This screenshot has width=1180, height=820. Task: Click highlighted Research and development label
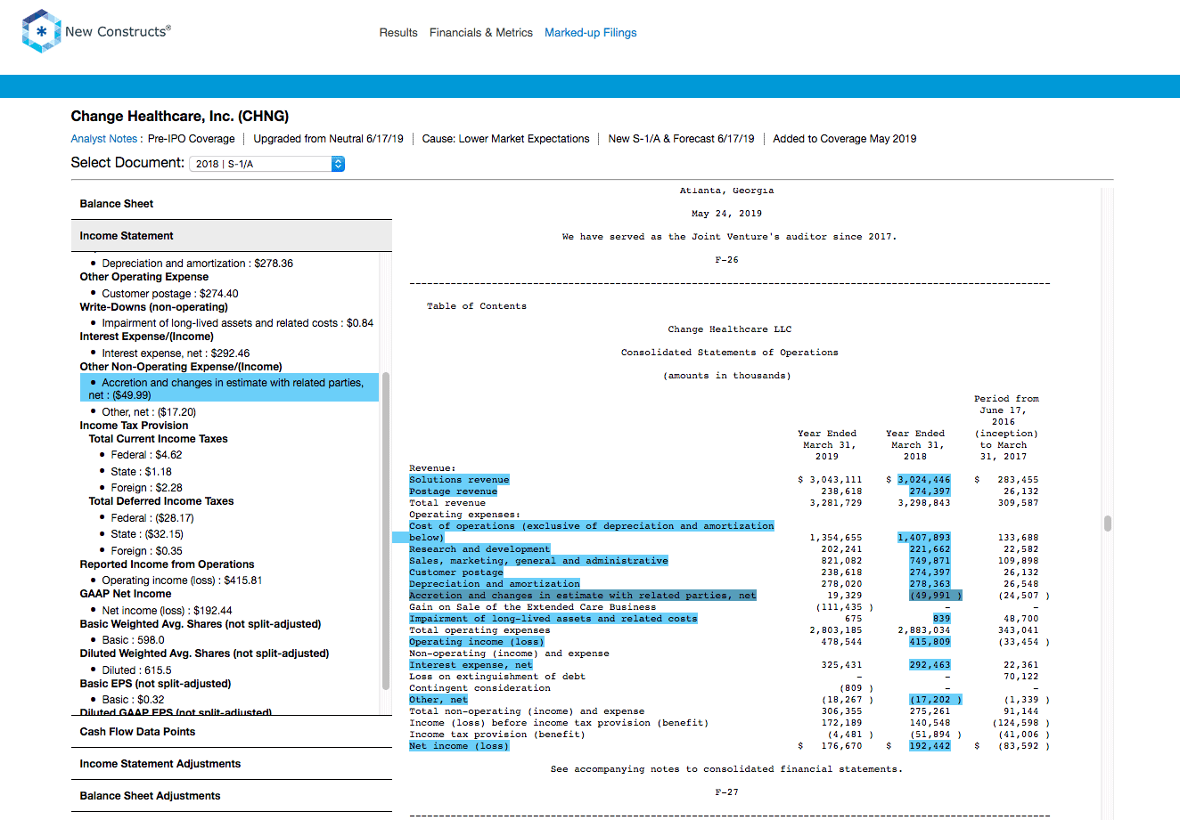tap(479, 549)
